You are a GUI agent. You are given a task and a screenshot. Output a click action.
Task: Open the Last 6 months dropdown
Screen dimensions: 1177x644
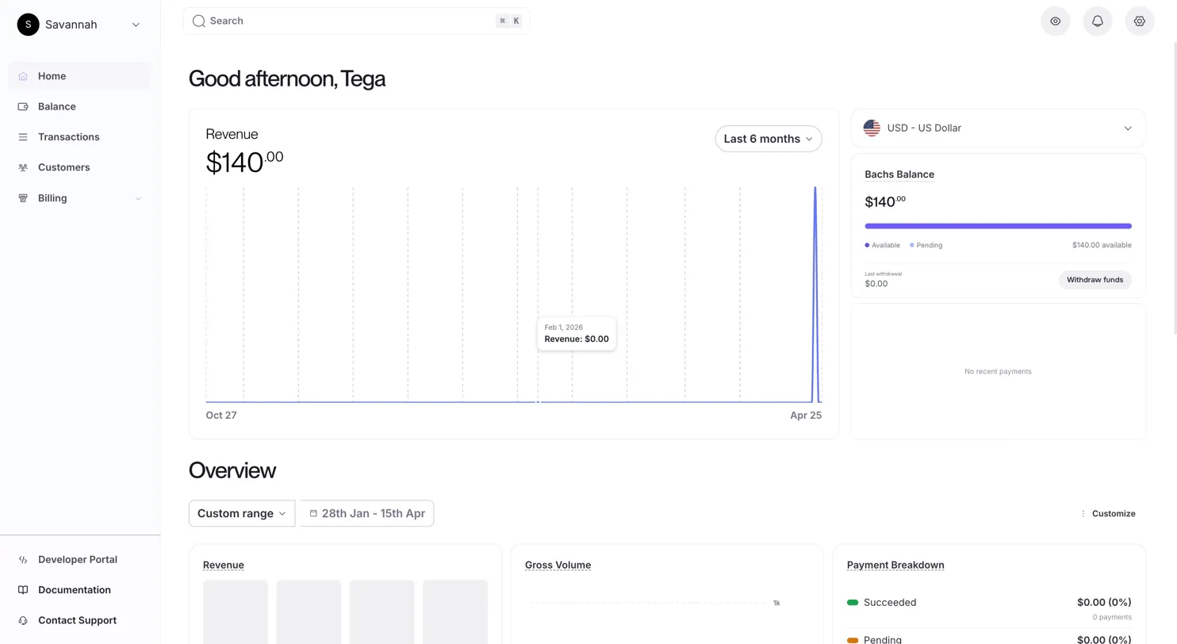(769, 139)
